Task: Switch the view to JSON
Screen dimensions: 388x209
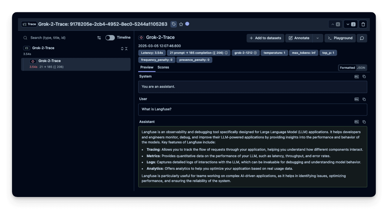Action: 361,68
